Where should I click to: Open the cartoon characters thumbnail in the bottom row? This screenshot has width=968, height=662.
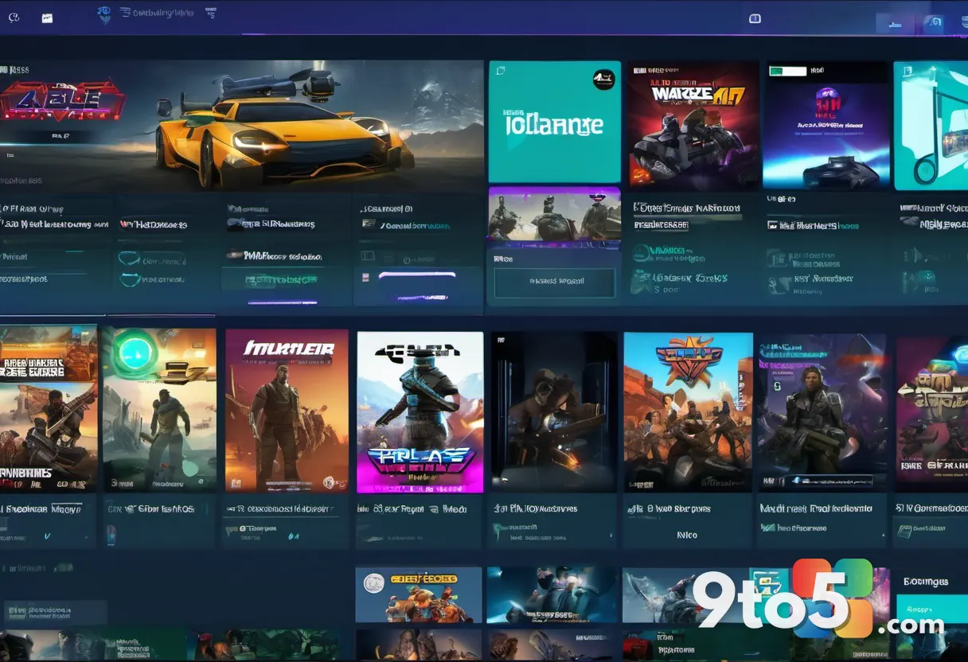[419, 594]
